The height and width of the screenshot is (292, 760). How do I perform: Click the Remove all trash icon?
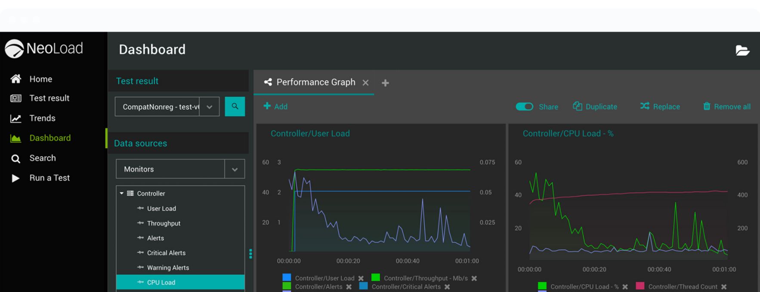pyautogui.click(x=707, y=106)
